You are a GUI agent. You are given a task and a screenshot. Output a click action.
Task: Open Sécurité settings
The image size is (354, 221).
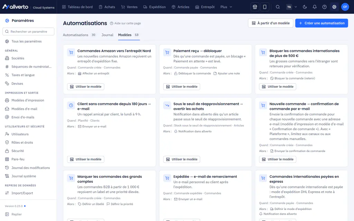point(18,151)
